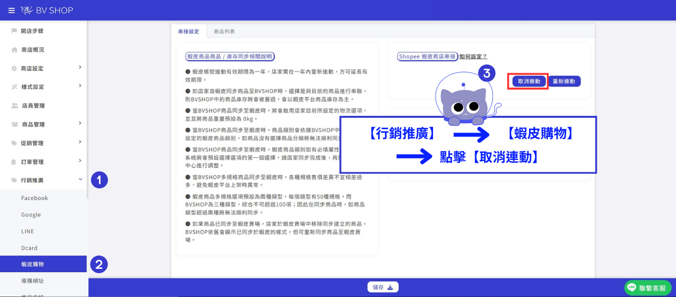Expand the 訂單管理 submenu arrow
The height and width of the screenshot is (297, 676).
[x=80, y=161]
